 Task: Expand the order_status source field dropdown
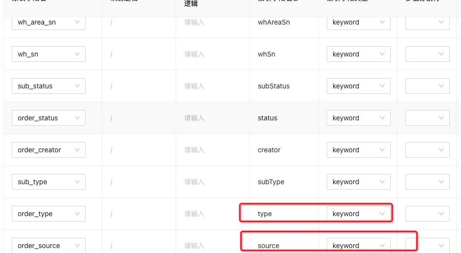(48, 118)
